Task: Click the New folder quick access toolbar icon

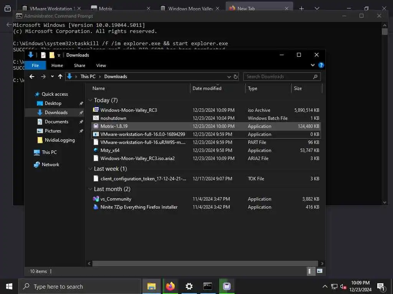Action: [x=52, y=55]
